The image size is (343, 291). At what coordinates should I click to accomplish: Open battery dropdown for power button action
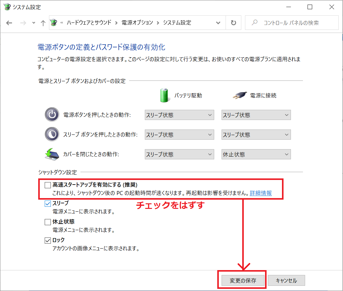(x=179, y=115)
